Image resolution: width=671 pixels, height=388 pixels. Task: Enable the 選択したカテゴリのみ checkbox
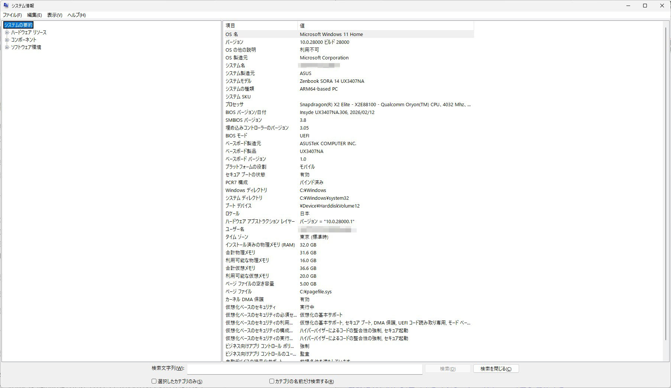(x=154, y=381)
